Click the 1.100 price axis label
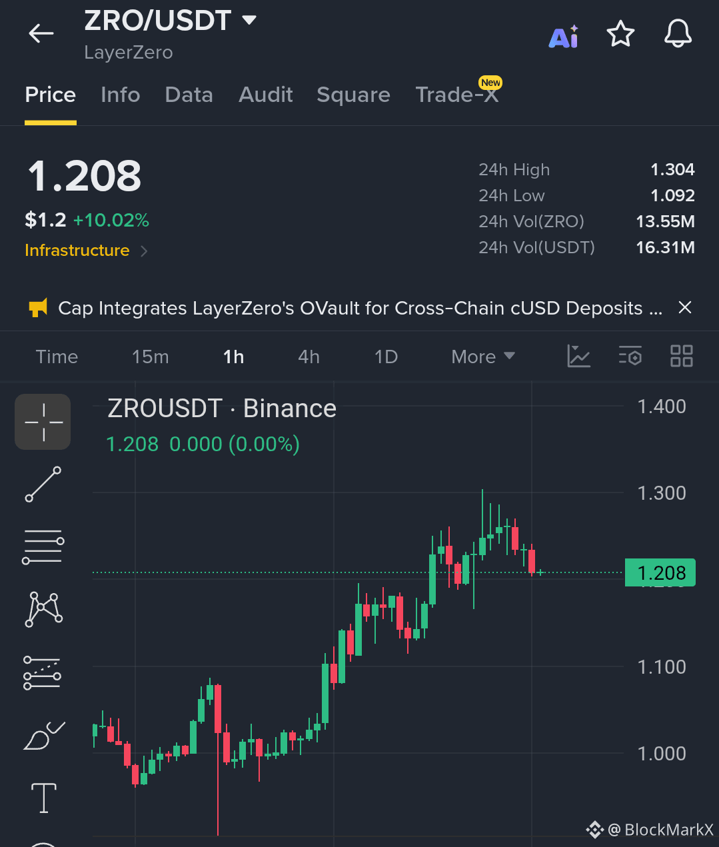Image resolution: width=719 pixels, height=847 pixels. pos(662,667)
